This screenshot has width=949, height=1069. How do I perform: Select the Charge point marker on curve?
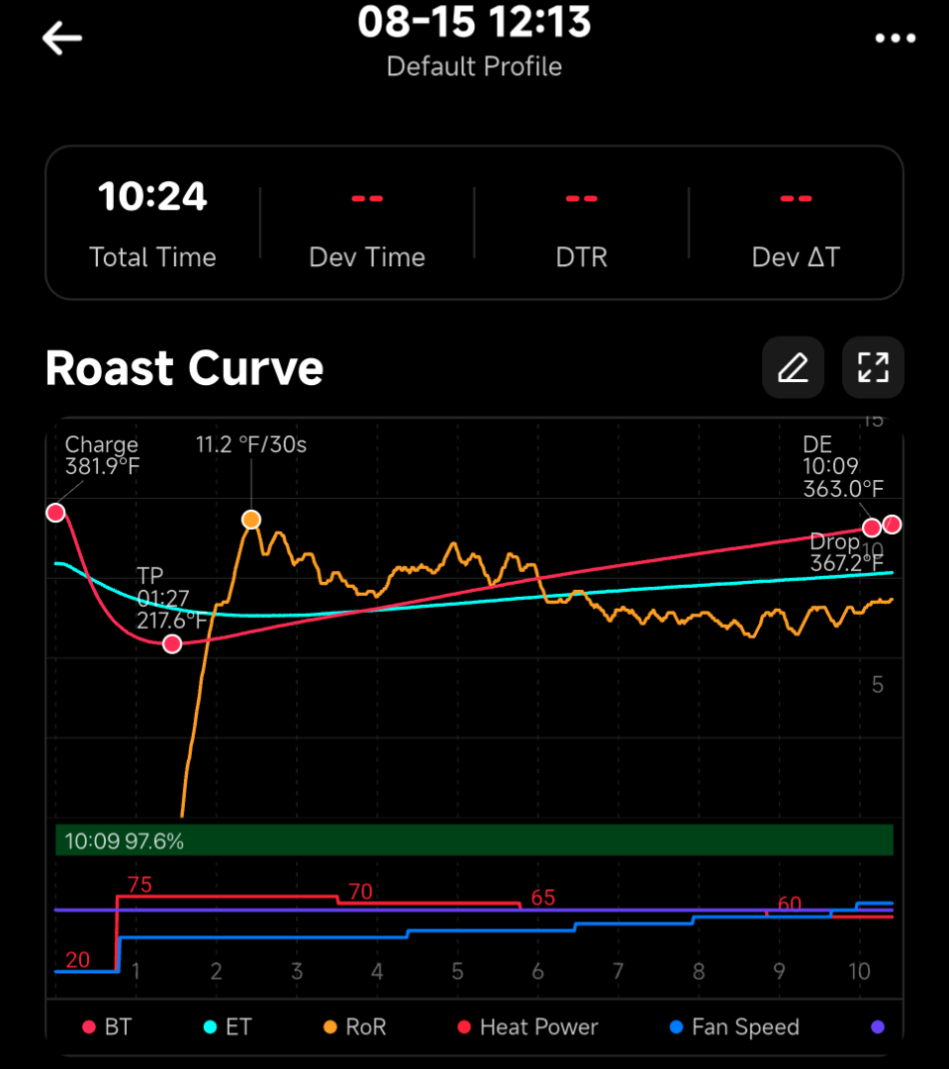(x=55, y=513)
